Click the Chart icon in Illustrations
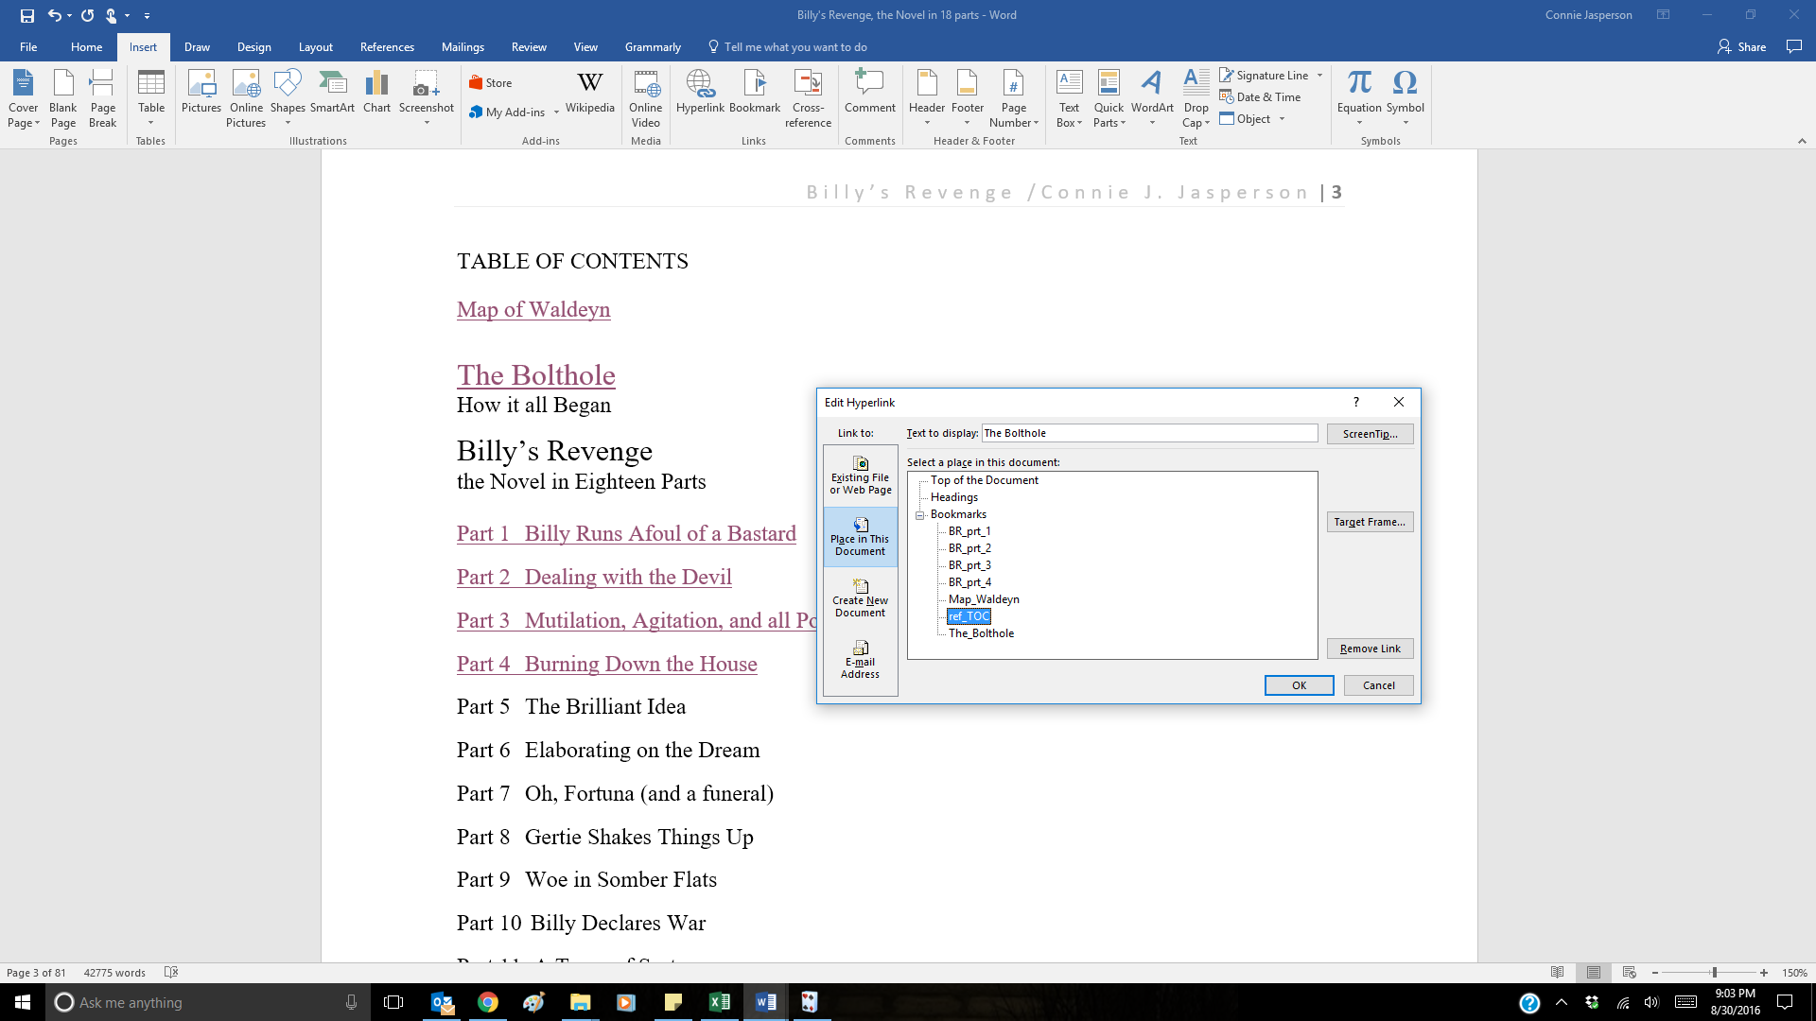This screenshot has width=1816, height=1021. coord(376,92)
